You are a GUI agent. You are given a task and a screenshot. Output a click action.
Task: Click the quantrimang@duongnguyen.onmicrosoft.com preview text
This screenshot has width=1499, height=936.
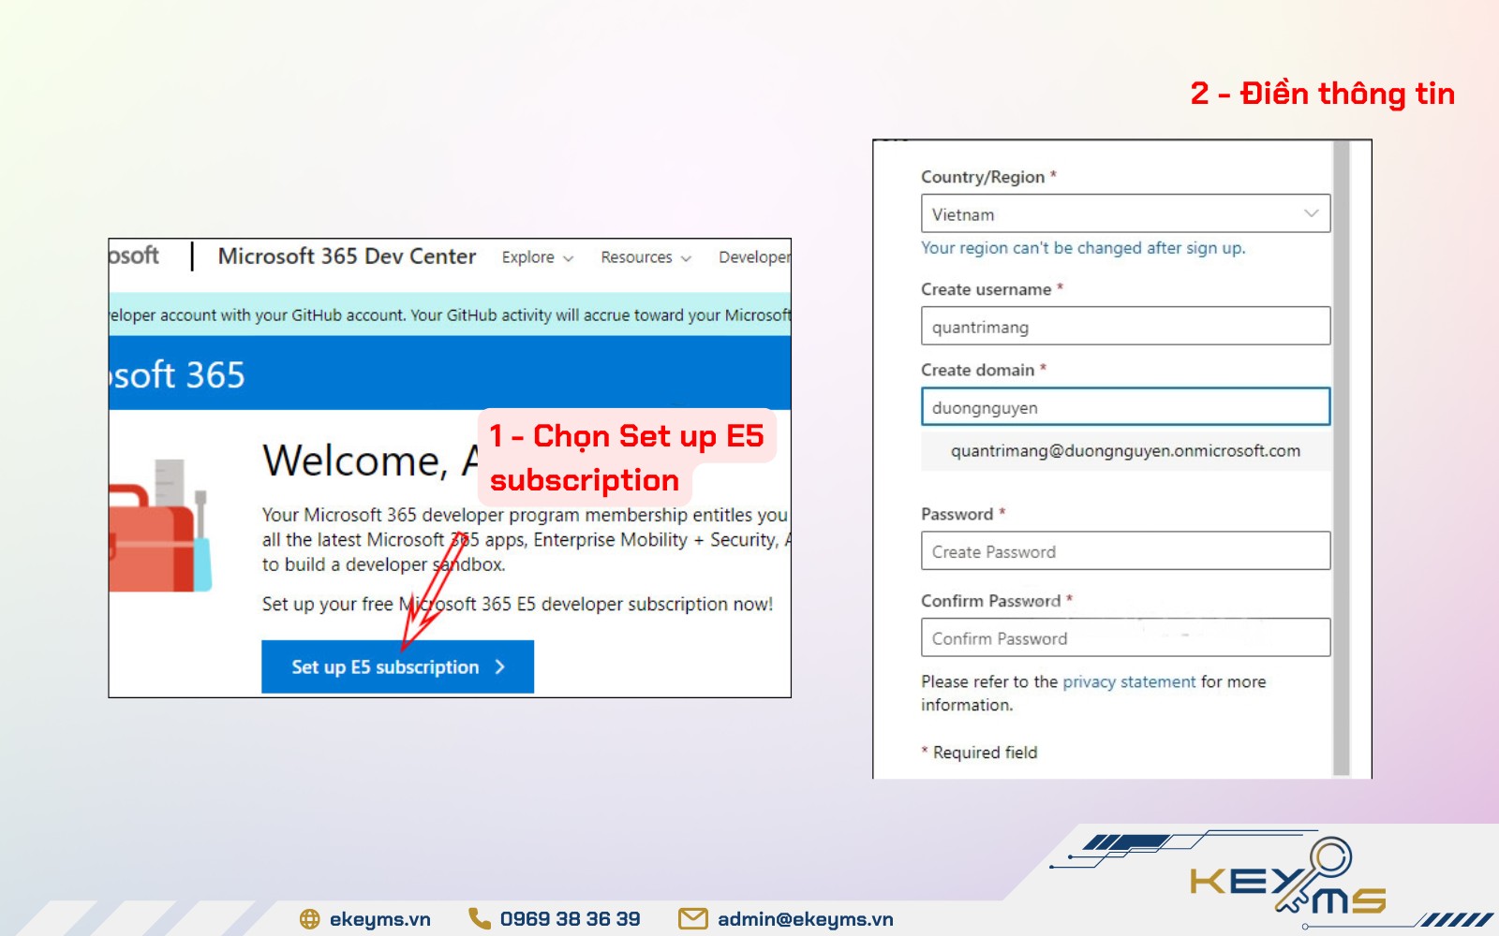[1125, 450]
